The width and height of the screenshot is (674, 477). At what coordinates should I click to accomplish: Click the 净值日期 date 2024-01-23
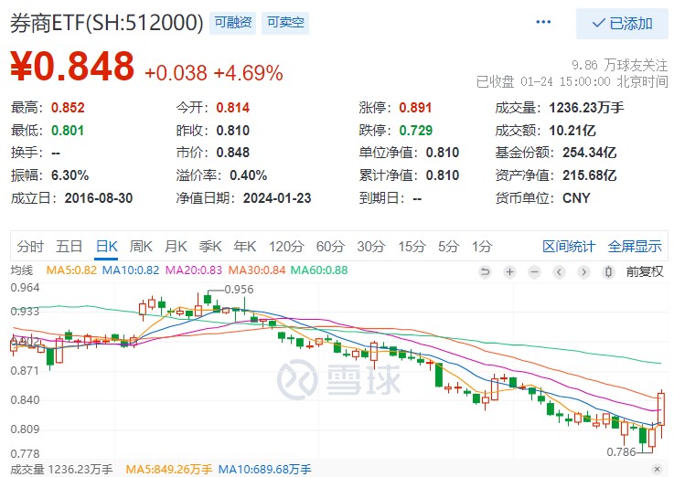tap(277, 198)
